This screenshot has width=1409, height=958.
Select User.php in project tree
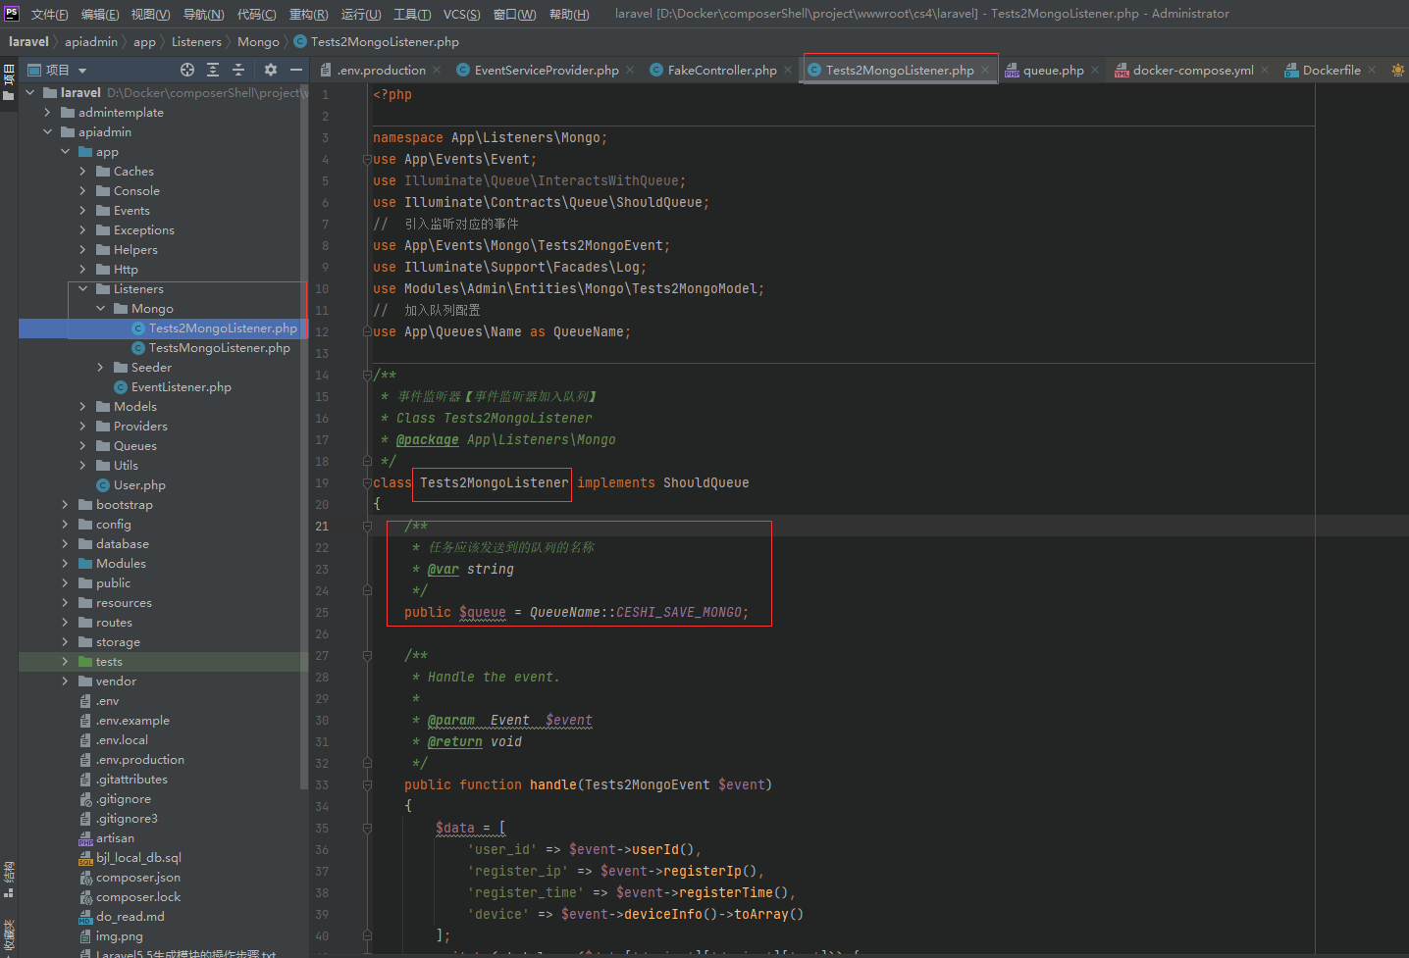pos(139,485)
